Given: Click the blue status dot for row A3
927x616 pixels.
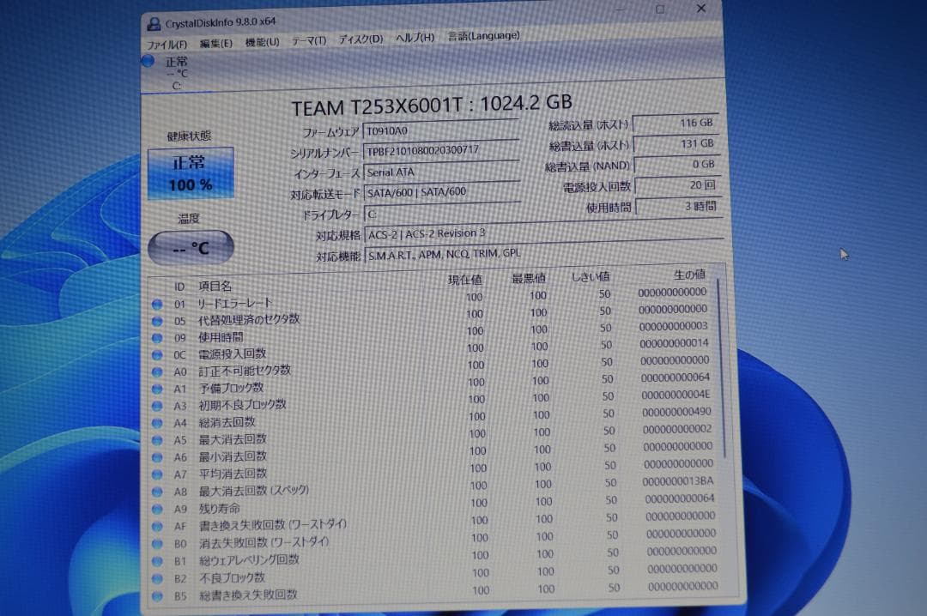Looking at the screenshot, I should [157, 406].
